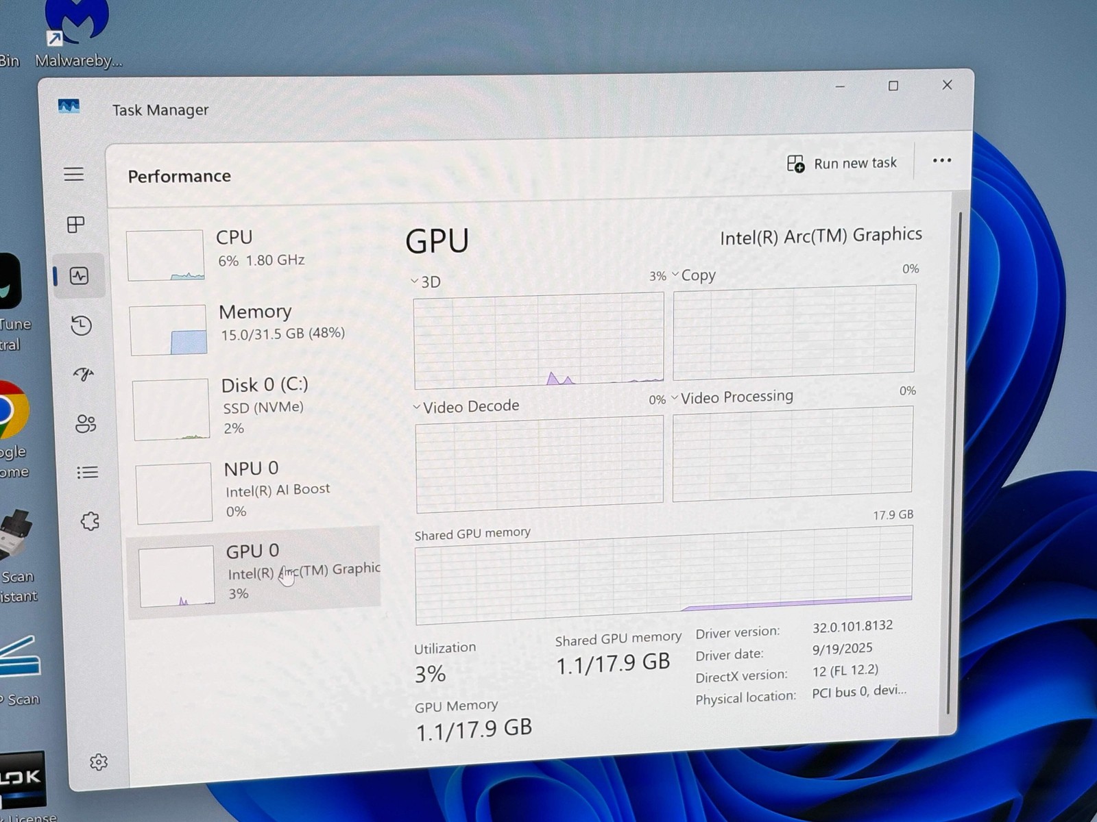Click the Performance page heading
Viewport: 1097px width, 822px height.
tap(179, 176)
